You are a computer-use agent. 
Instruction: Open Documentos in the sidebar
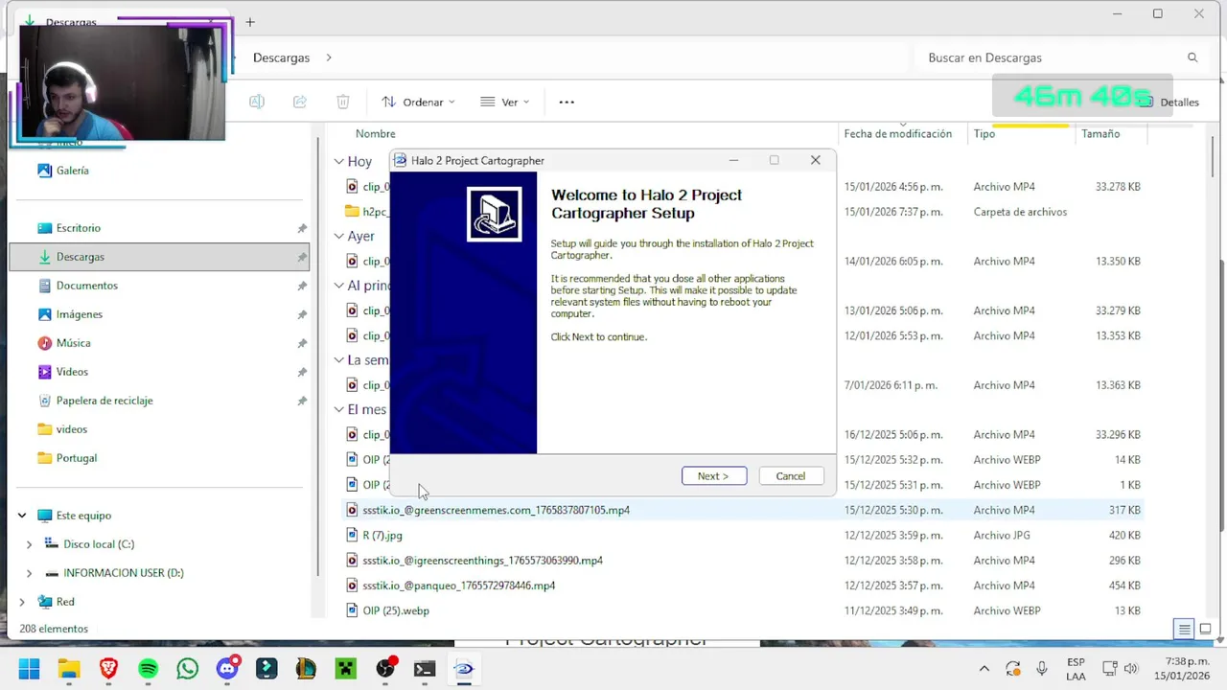(86, 286)
